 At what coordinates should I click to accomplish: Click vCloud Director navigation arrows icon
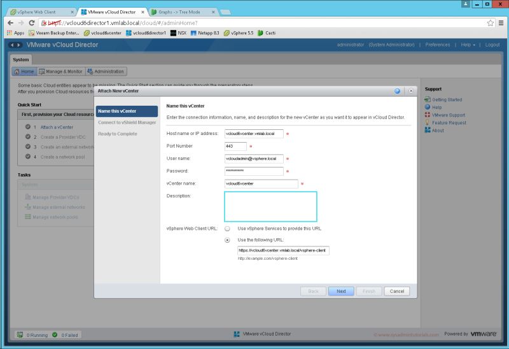[x=15, y=45]
